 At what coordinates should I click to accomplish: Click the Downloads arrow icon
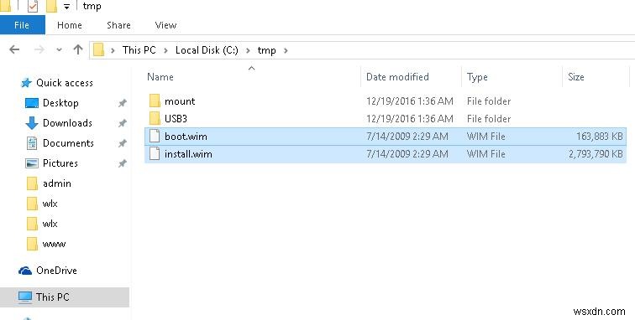click(x=32, y=123)
